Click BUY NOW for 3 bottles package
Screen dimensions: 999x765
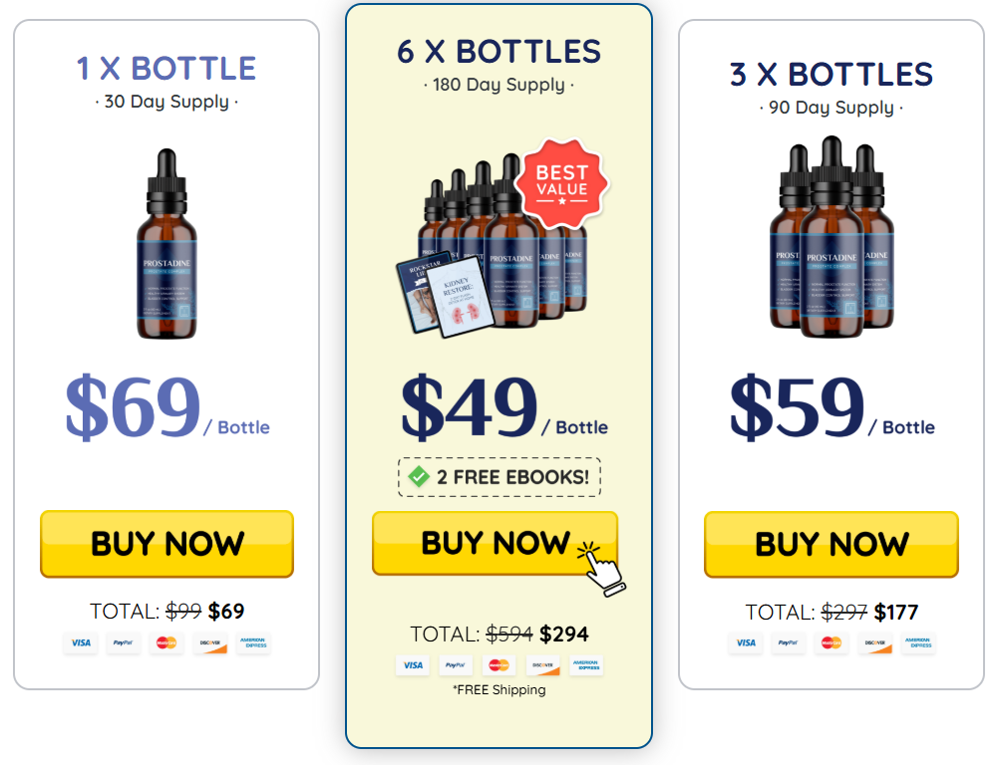point(832,544)
